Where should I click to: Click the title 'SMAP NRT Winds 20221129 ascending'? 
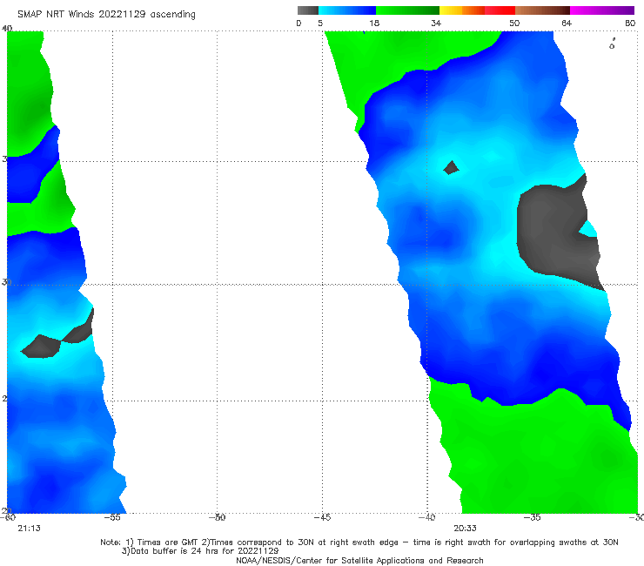106,14
